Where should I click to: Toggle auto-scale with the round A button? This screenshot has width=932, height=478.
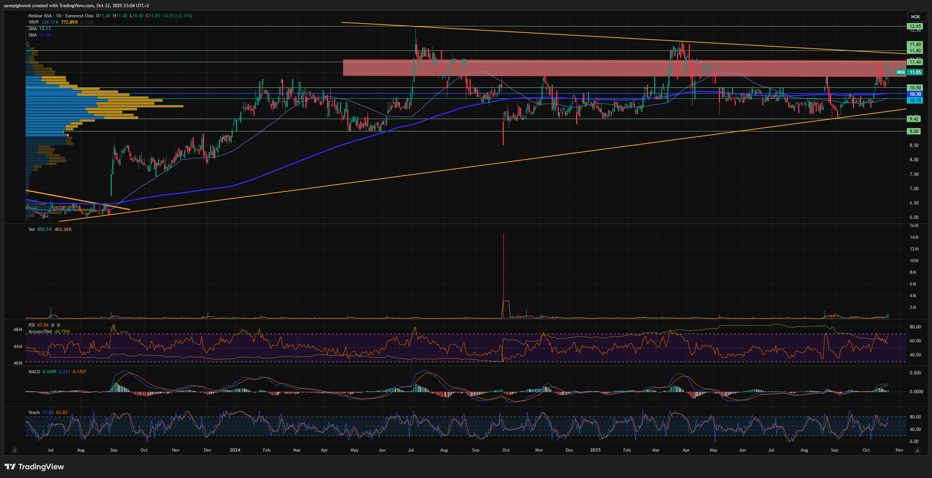pyautogui.click(x=917, y=450)
